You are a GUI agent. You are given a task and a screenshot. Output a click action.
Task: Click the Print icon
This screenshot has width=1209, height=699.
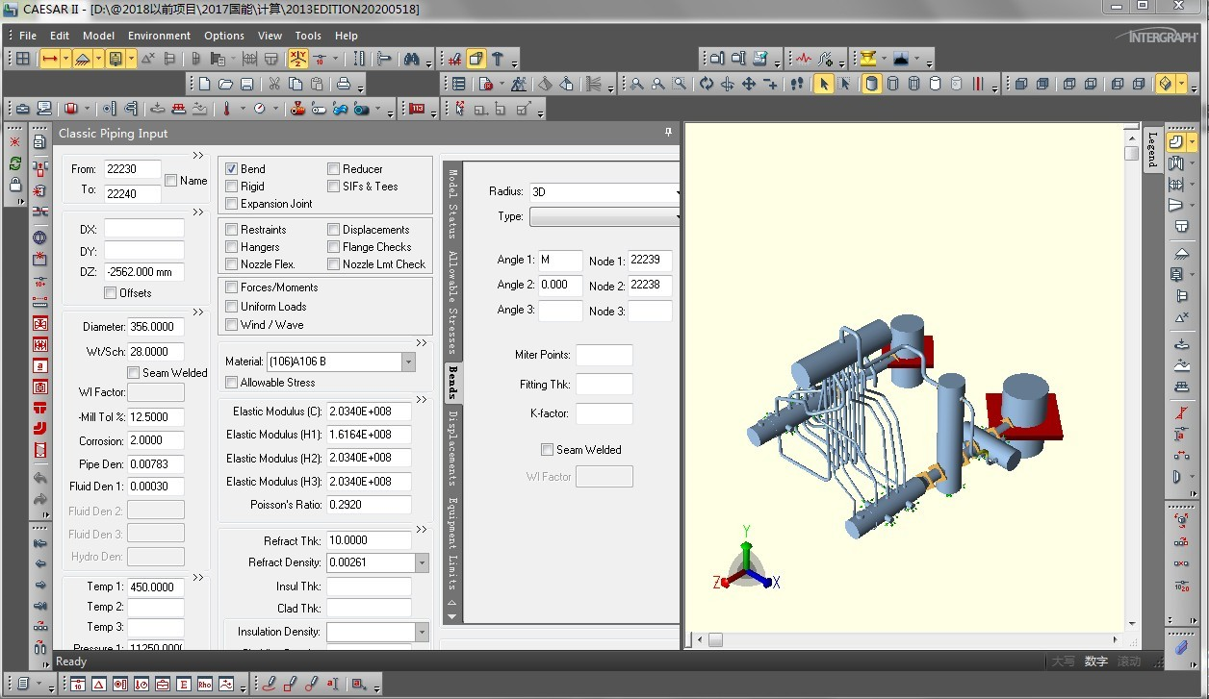tap(345, 84)
